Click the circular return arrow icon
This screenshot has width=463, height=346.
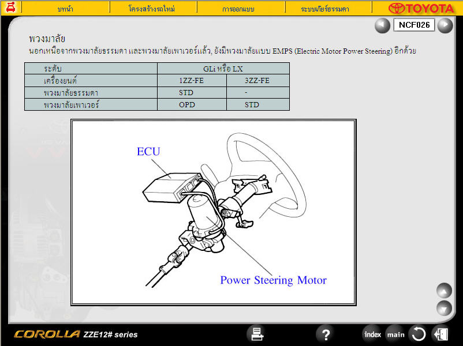tap(418, 334)
